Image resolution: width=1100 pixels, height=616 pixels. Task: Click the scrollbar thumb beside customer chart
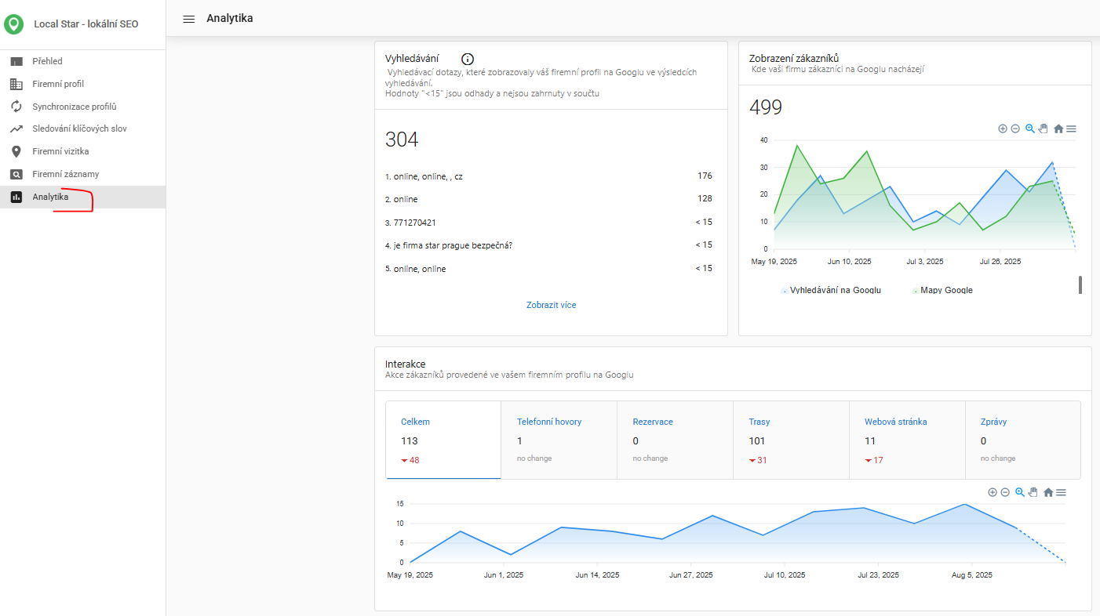[x=1080, y=284]
